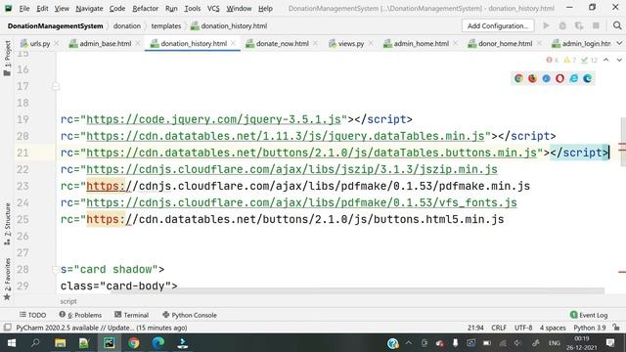Open preview in Firefox browser icon
This screenshot has height=352, width=626.
pos(532,78)
